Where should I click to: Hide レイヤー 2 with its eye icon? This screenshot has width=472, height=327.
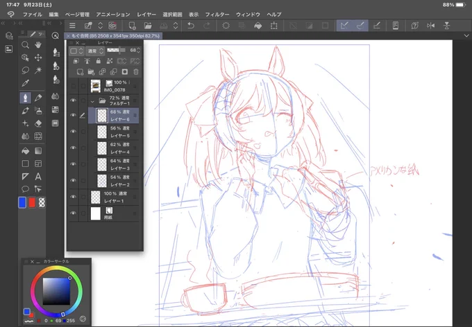click(x=73, y=180)
